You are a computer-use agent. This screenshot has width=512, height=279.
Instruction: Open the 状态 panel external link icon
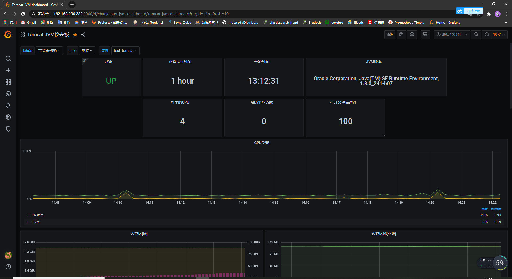(84, 60)
